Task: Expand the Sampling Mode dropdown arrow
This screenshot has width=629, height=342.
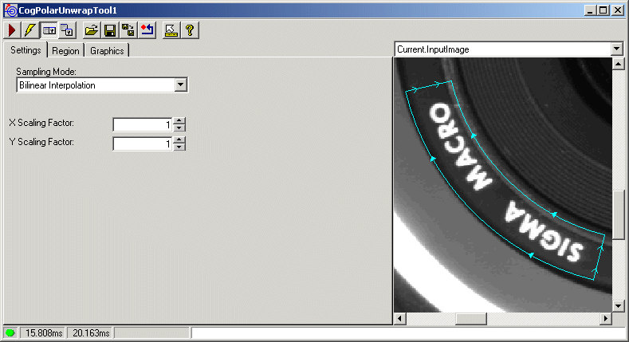Action: [180, 85]
